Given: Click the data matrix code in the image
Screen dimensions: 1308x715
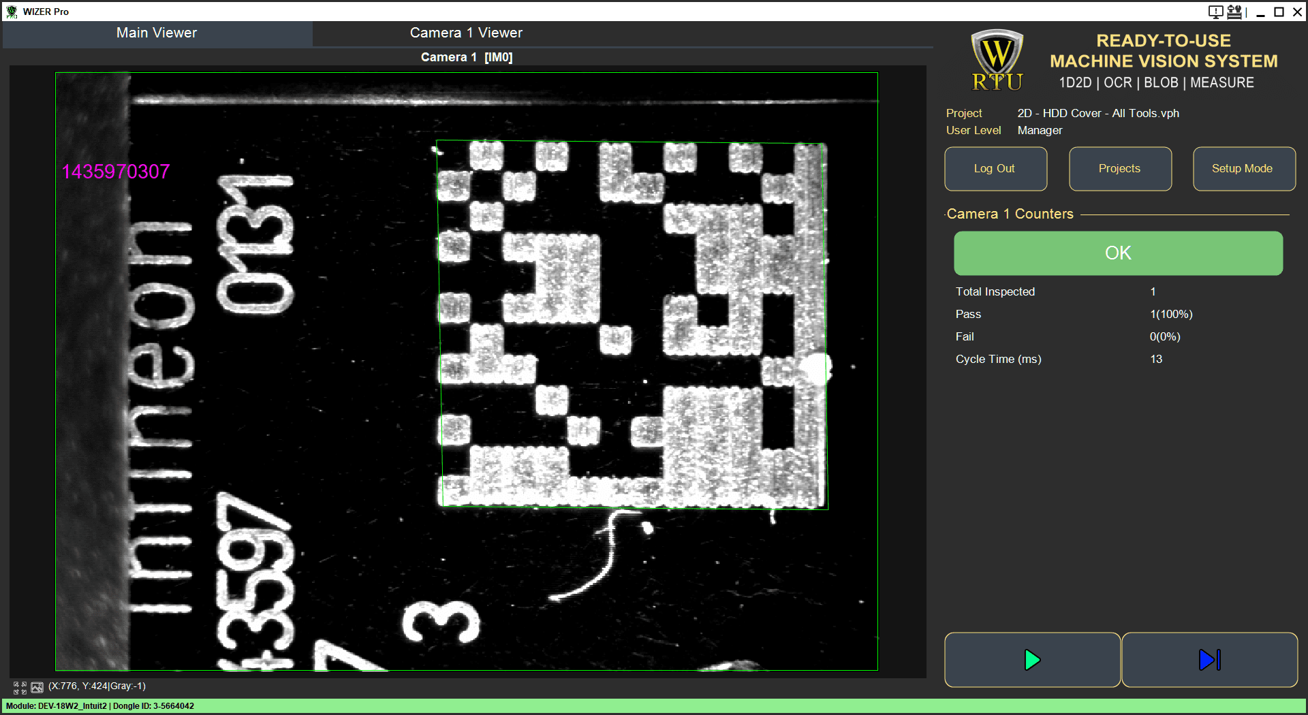Looking at the screenshot, I should click(x=632, y=325).
